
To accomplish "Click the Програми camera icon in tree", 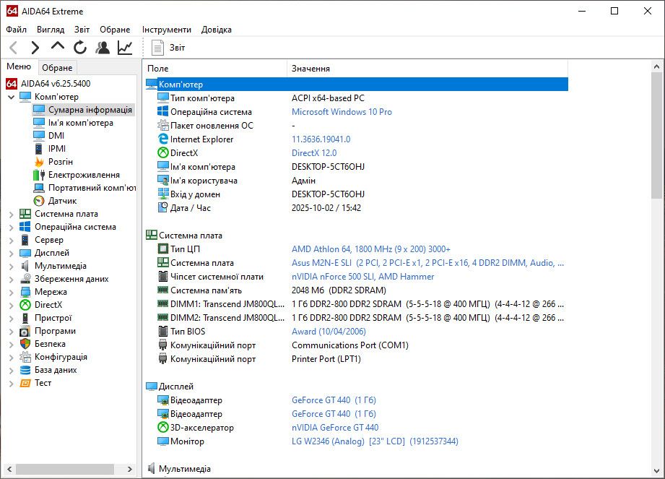I will 25,331.
